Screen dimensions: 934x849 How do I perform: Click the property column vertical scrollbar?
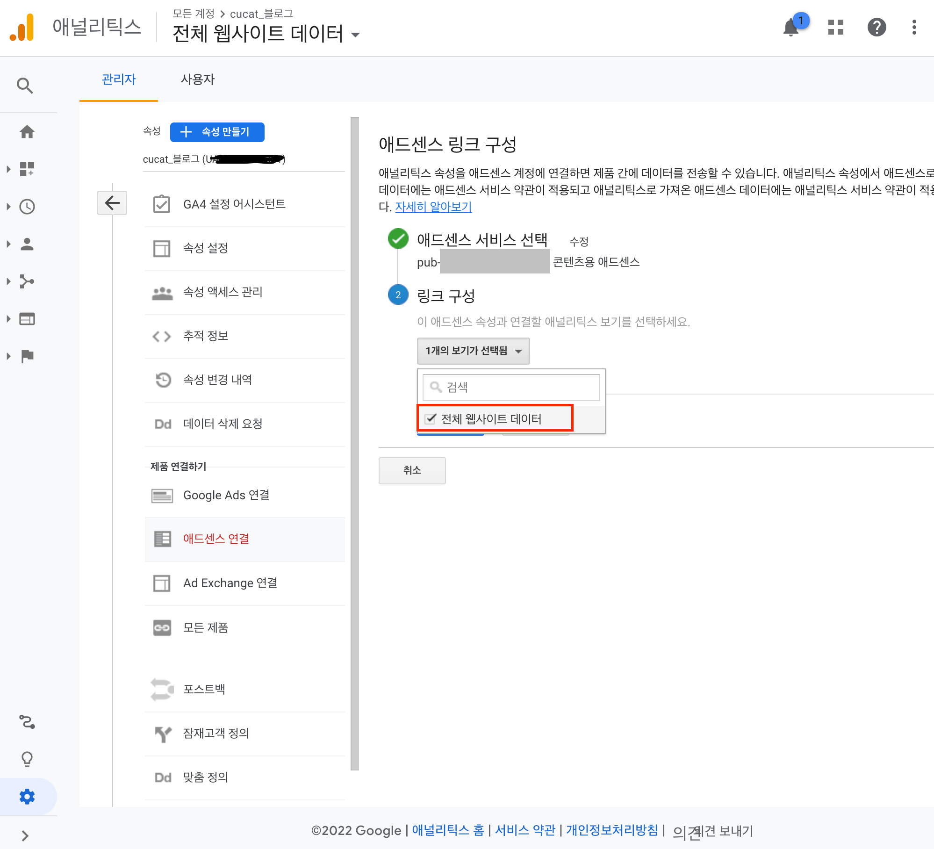pyautogui.click(x=355, y=443)
